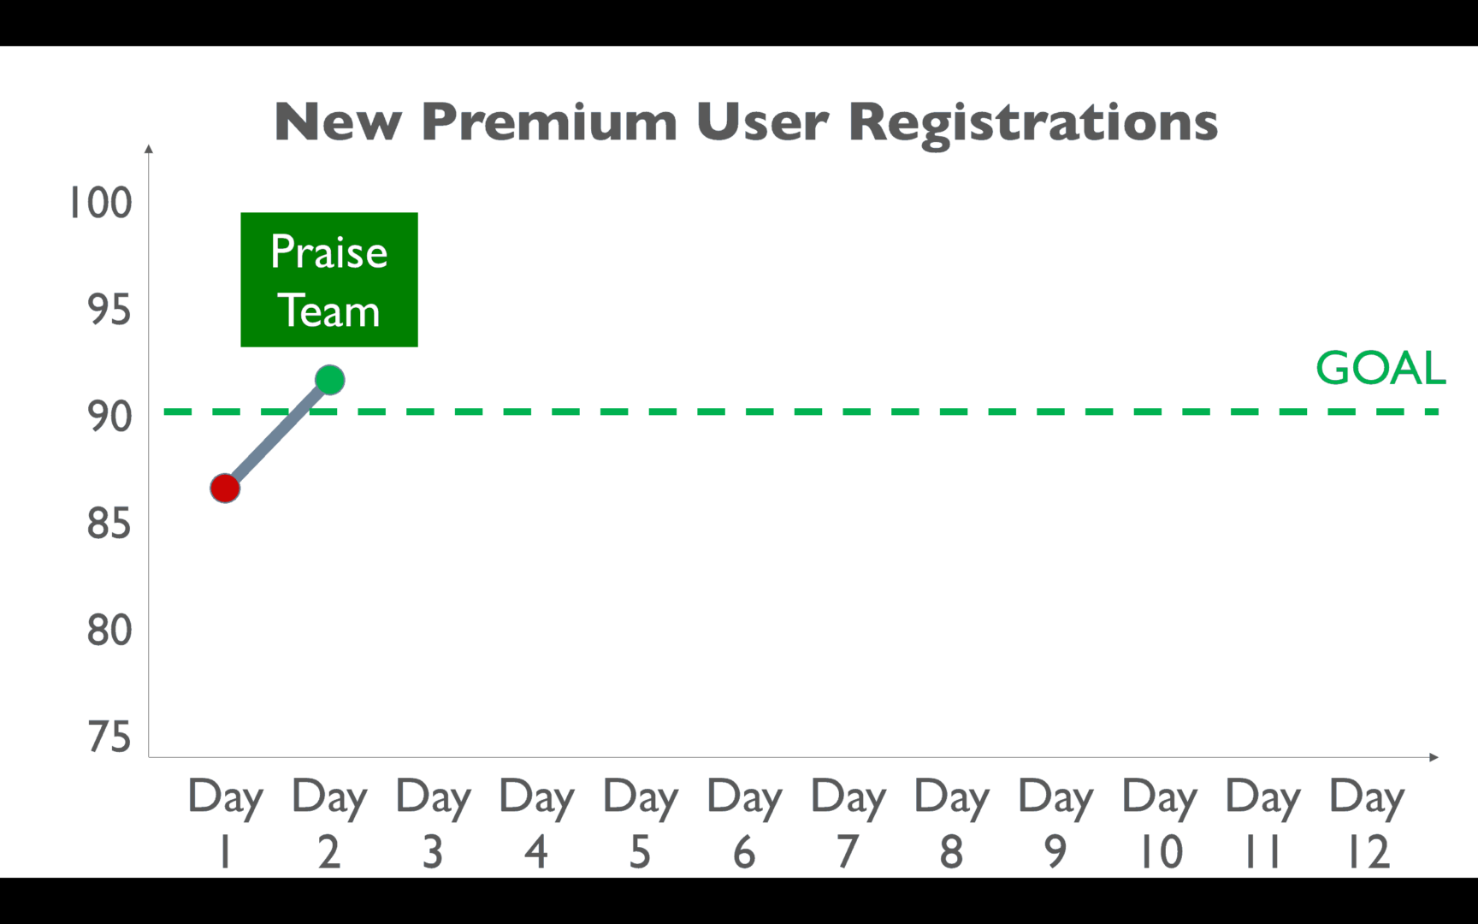This screenshot has width=1478, height=924.
Task: Click the Day 12 x-axis label
Action: 1367,824
